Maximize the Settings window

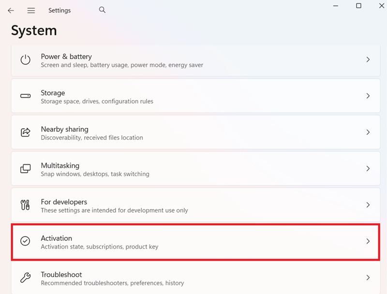[358, 6]
